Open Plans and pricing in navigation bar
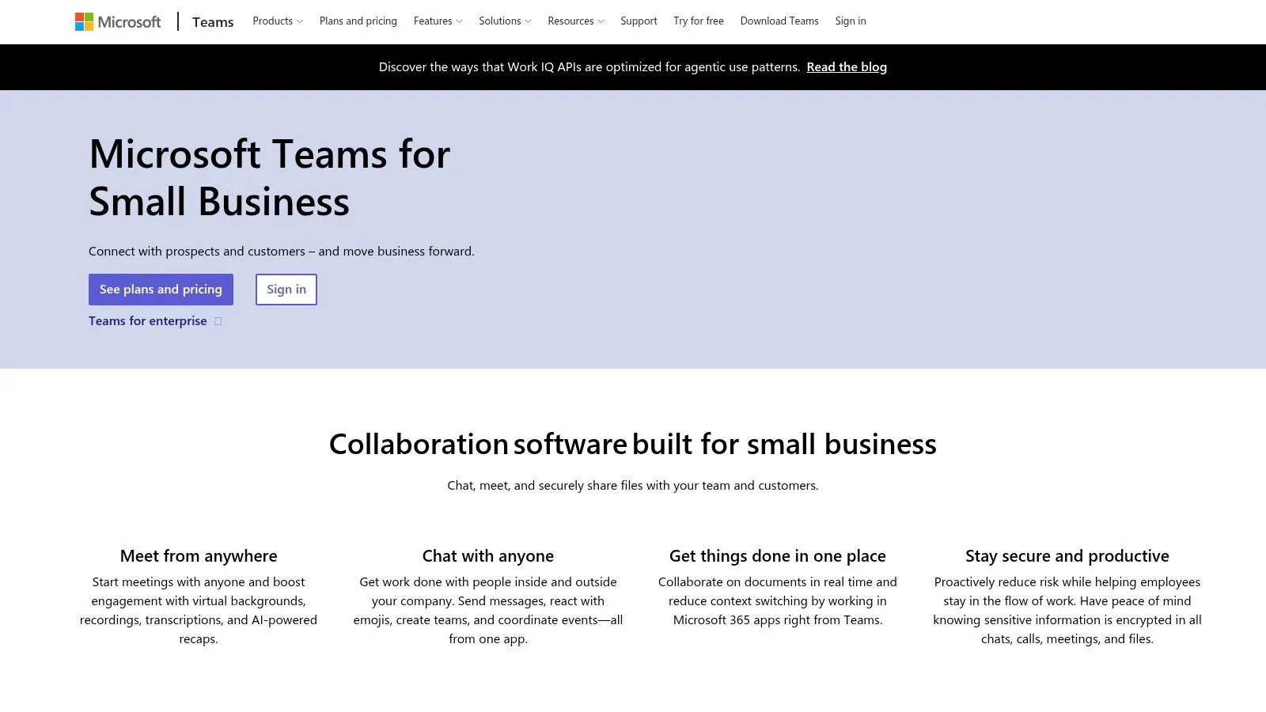Viewport: 1266px width, 712px height. 358,21
